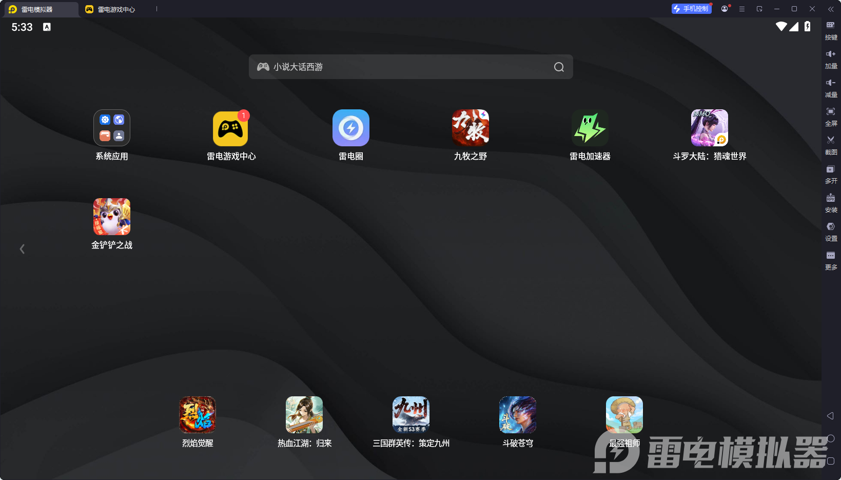Open the 多开 multi-instance tool
This screenshot has height=480, width=841.
(x=831, y=174)
